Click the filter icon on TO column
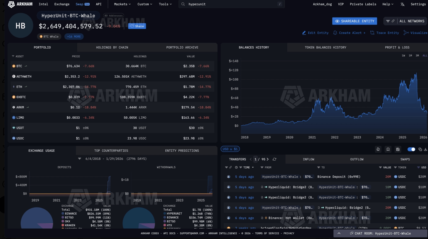 click(319, 167)
